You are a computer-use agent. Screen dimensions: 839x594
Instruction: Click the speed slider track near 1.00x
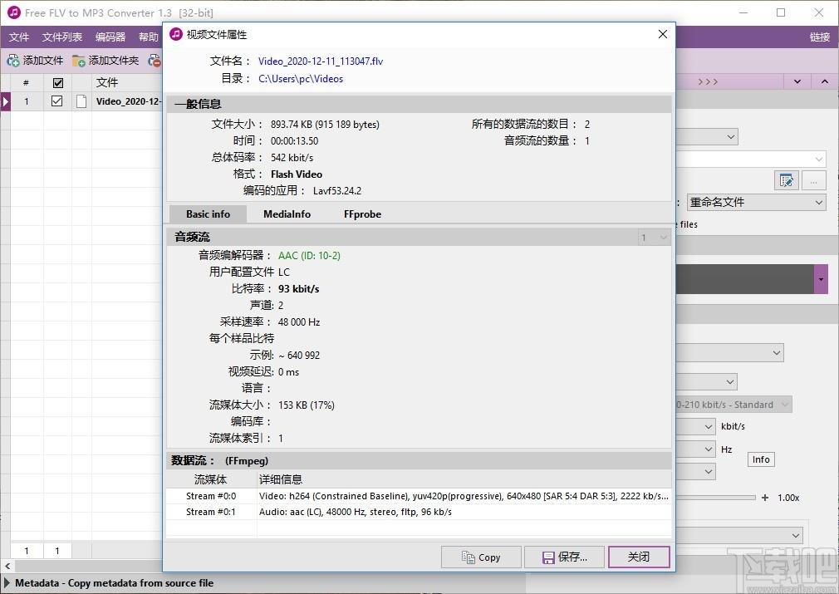716,498
